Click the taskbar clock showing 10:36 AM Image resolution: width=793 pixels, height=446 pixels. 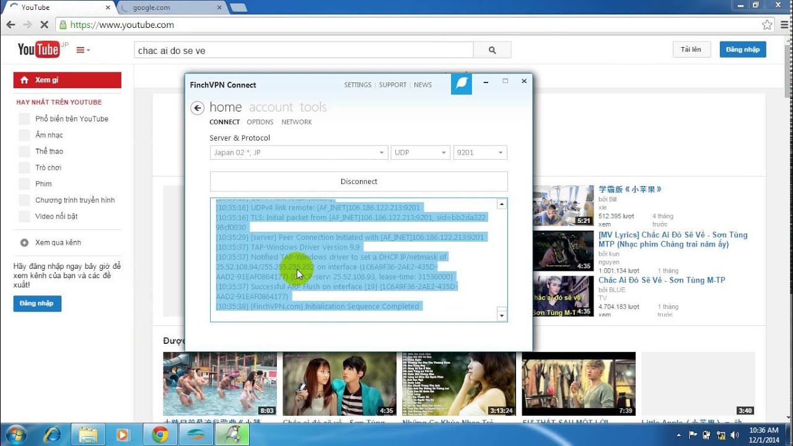[763, 435]
